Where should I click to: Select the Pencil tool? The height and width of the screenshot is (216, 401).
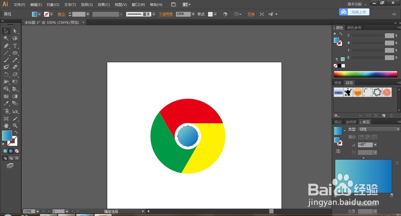[x=15, y=60]
